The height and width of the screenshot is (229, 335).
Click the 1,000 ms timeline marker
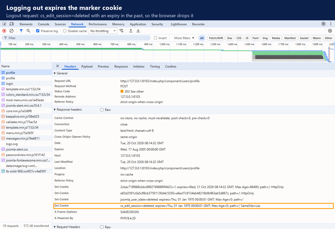click(x=164, y=44)
